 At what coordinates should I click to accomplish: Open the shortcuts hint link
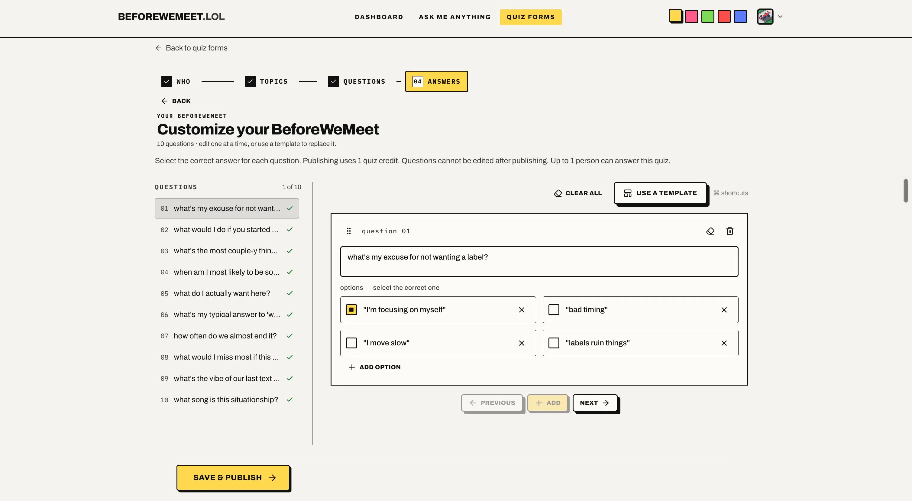tap(731, 193)
